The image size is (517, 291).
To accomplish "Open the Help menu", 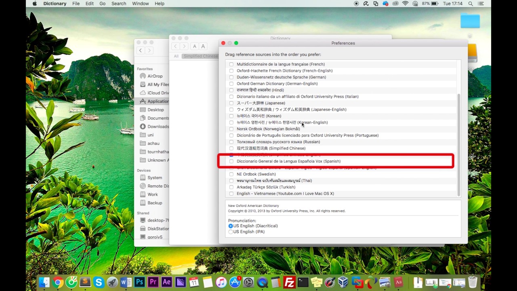I will (x=160, y=4).
